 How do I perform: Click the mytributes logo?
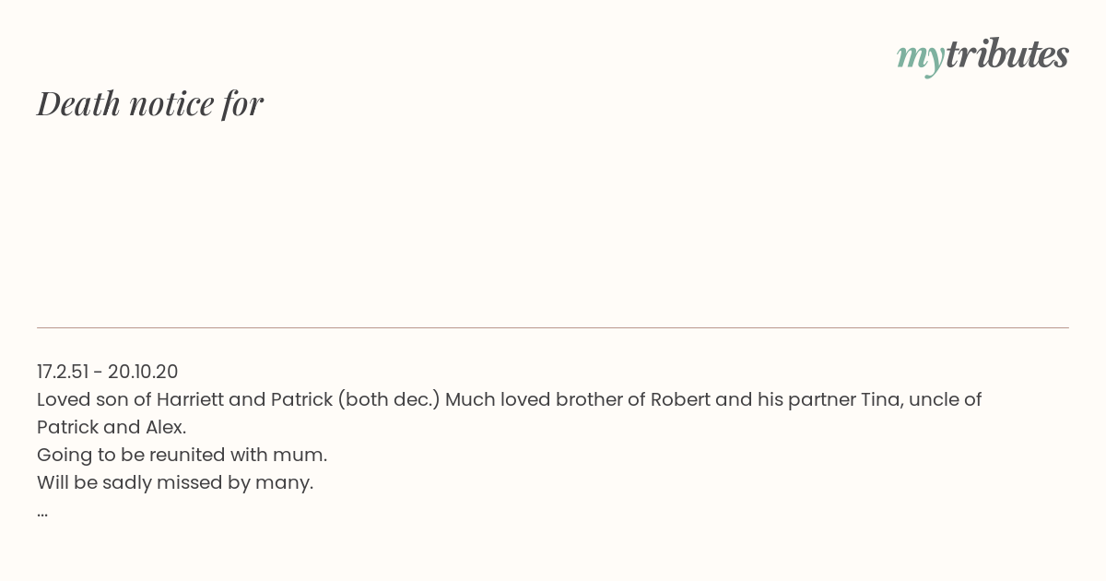tap(982, 56)
